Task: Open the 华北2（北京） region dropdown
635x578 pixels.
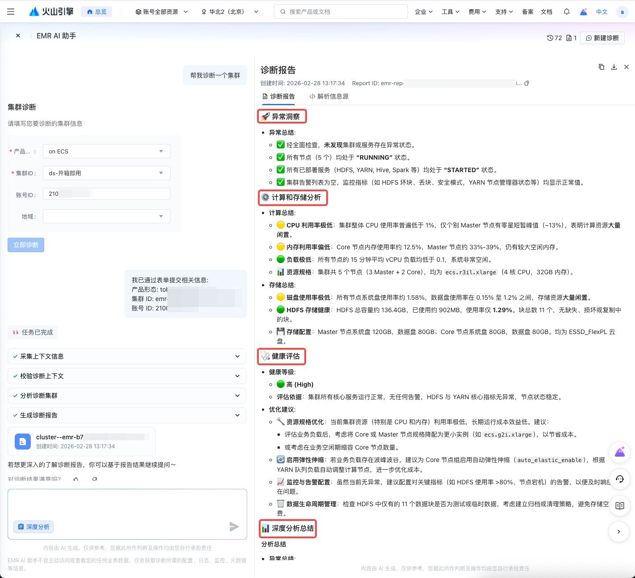Action: [229, 12]
